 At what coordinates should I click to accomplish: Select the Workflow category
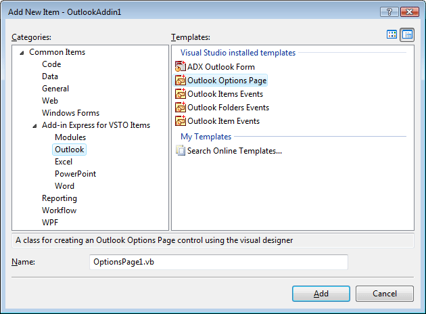[60, 210]
